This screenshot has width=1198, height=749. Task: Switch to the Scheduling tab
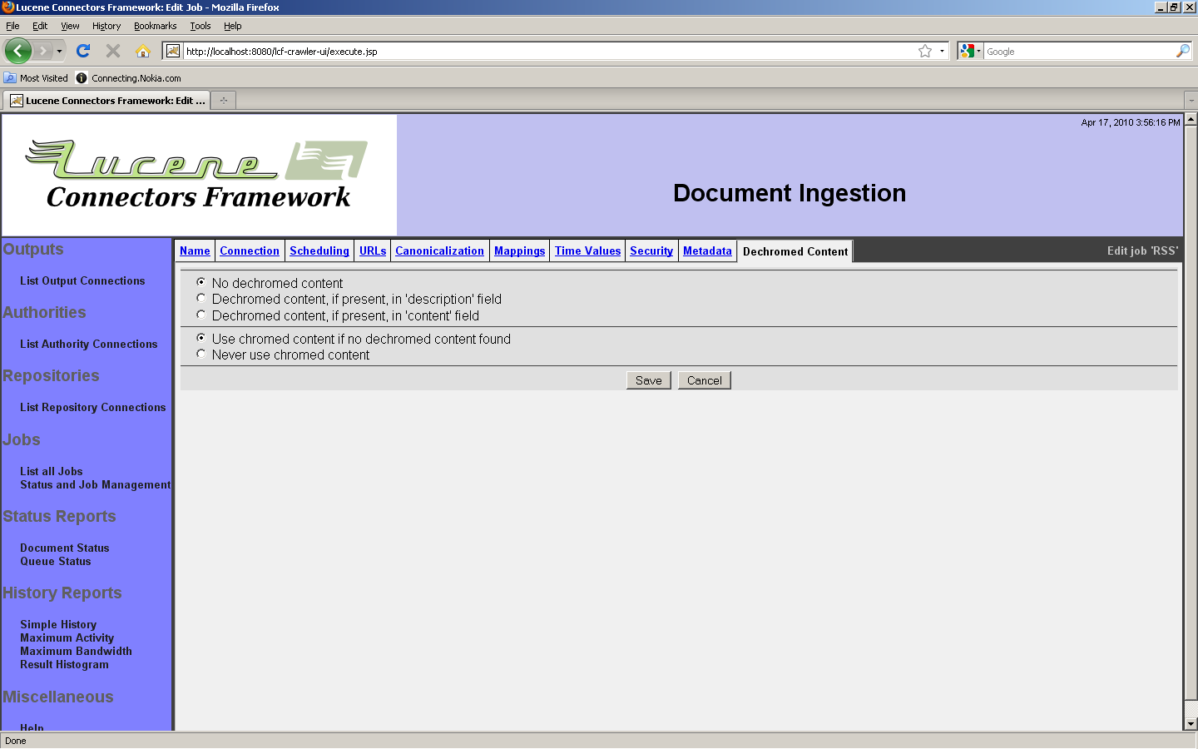point(319,250)
